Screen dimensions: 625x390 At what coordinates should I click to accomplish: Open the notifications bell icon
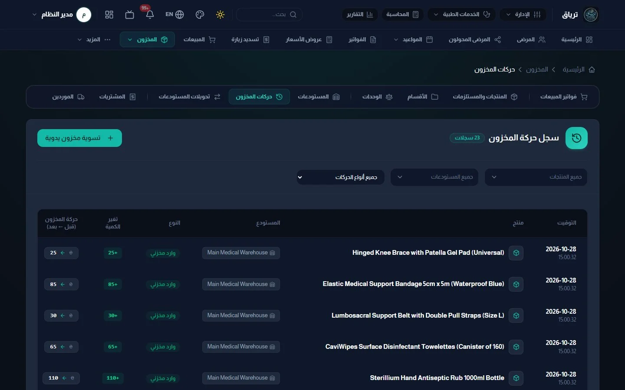[150, 15]
